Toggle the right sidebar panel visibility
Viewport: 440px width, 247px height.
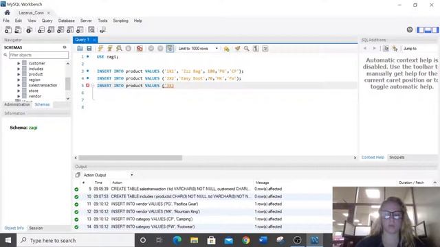(435, 30)
